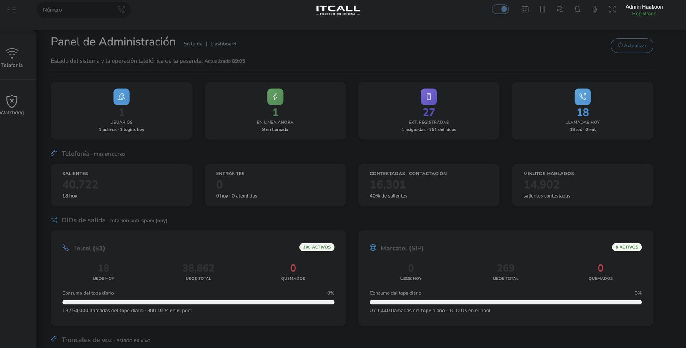Open the notifications bell icon
Viewport: 686px width, 348px height.
(x=578, y=9)
